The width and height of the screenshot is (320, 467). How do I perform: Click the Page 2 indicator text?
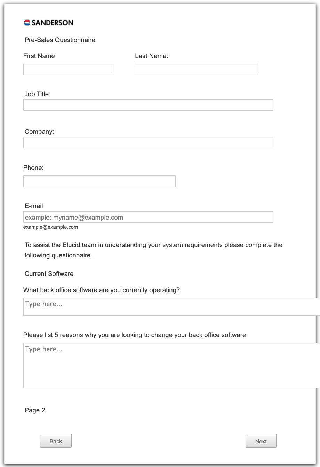pos(35,410)
